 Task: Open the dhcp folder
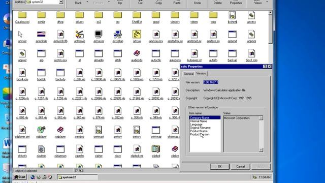pos(60,15)
